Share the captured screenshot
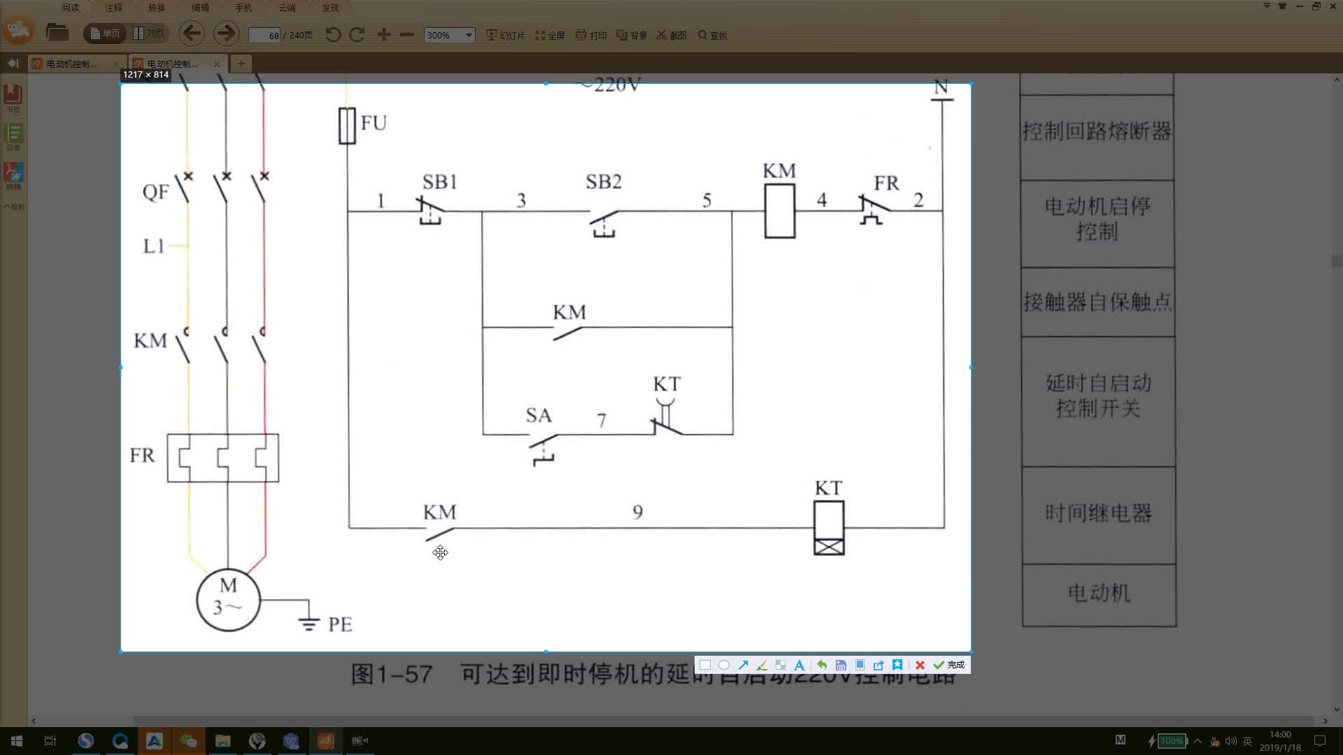This screenshot has height=755, width=1343. (x=879, y=665)
